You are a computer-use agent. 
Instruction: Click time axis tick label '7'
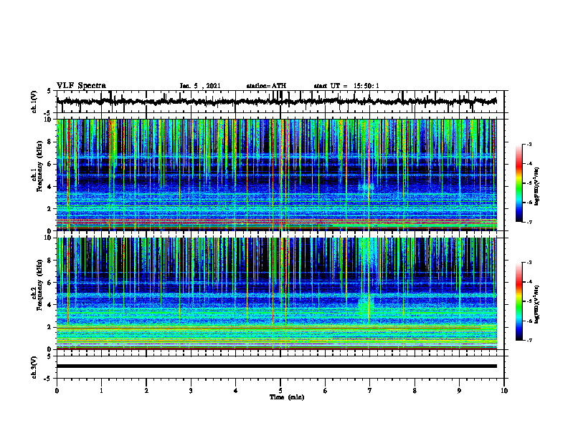[370, 391]
